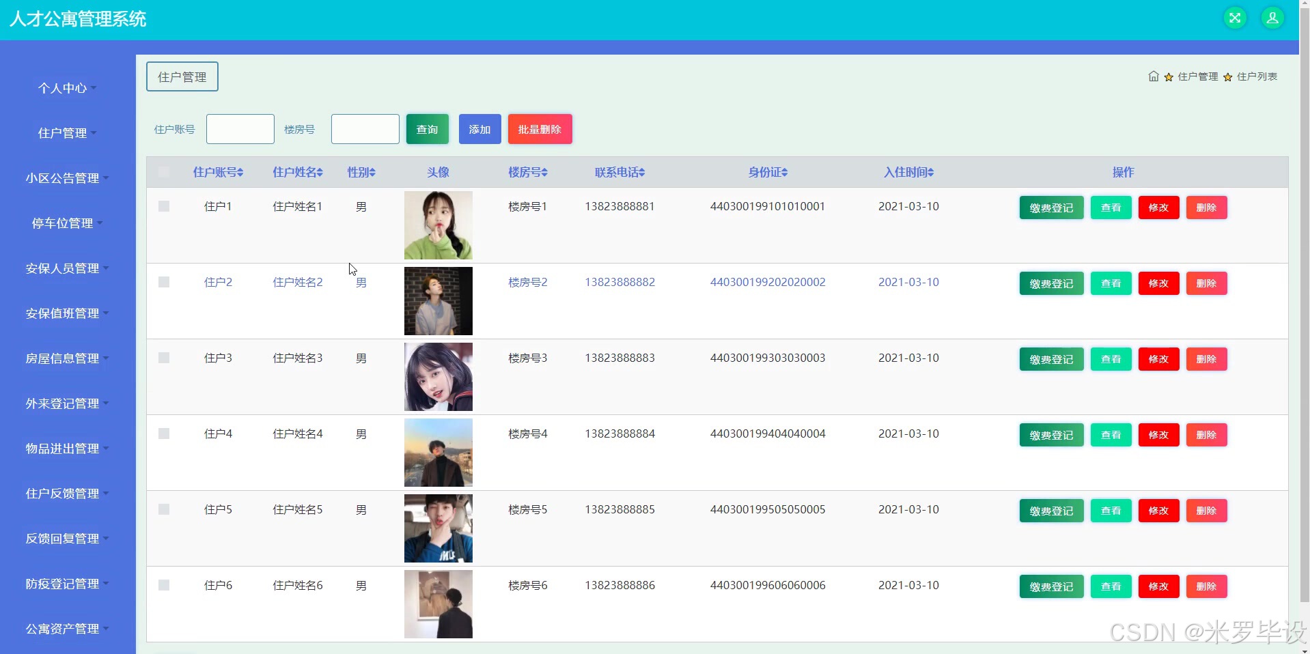Focus the 住户账号 search input field
The image size is (1310, 654).
[x=240, y=129]
